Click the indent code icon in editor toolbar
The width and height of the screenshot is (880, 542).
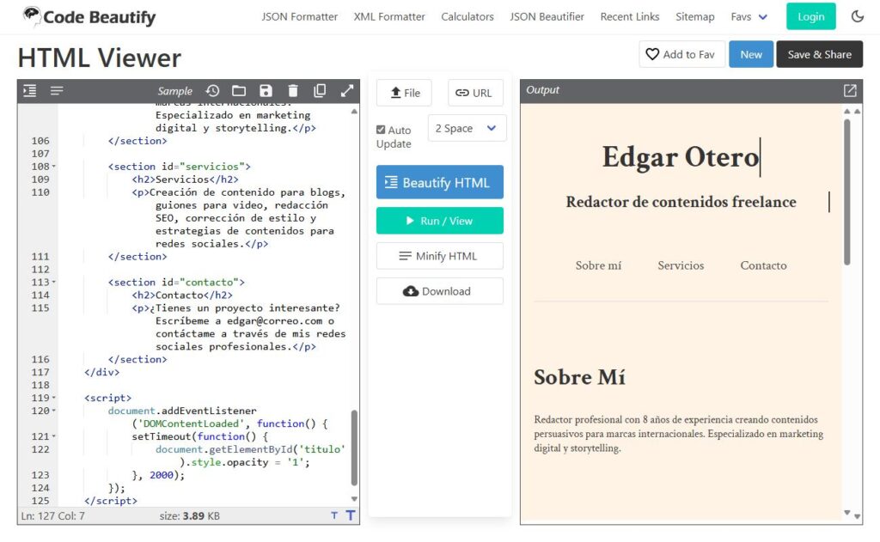point(30,90)
